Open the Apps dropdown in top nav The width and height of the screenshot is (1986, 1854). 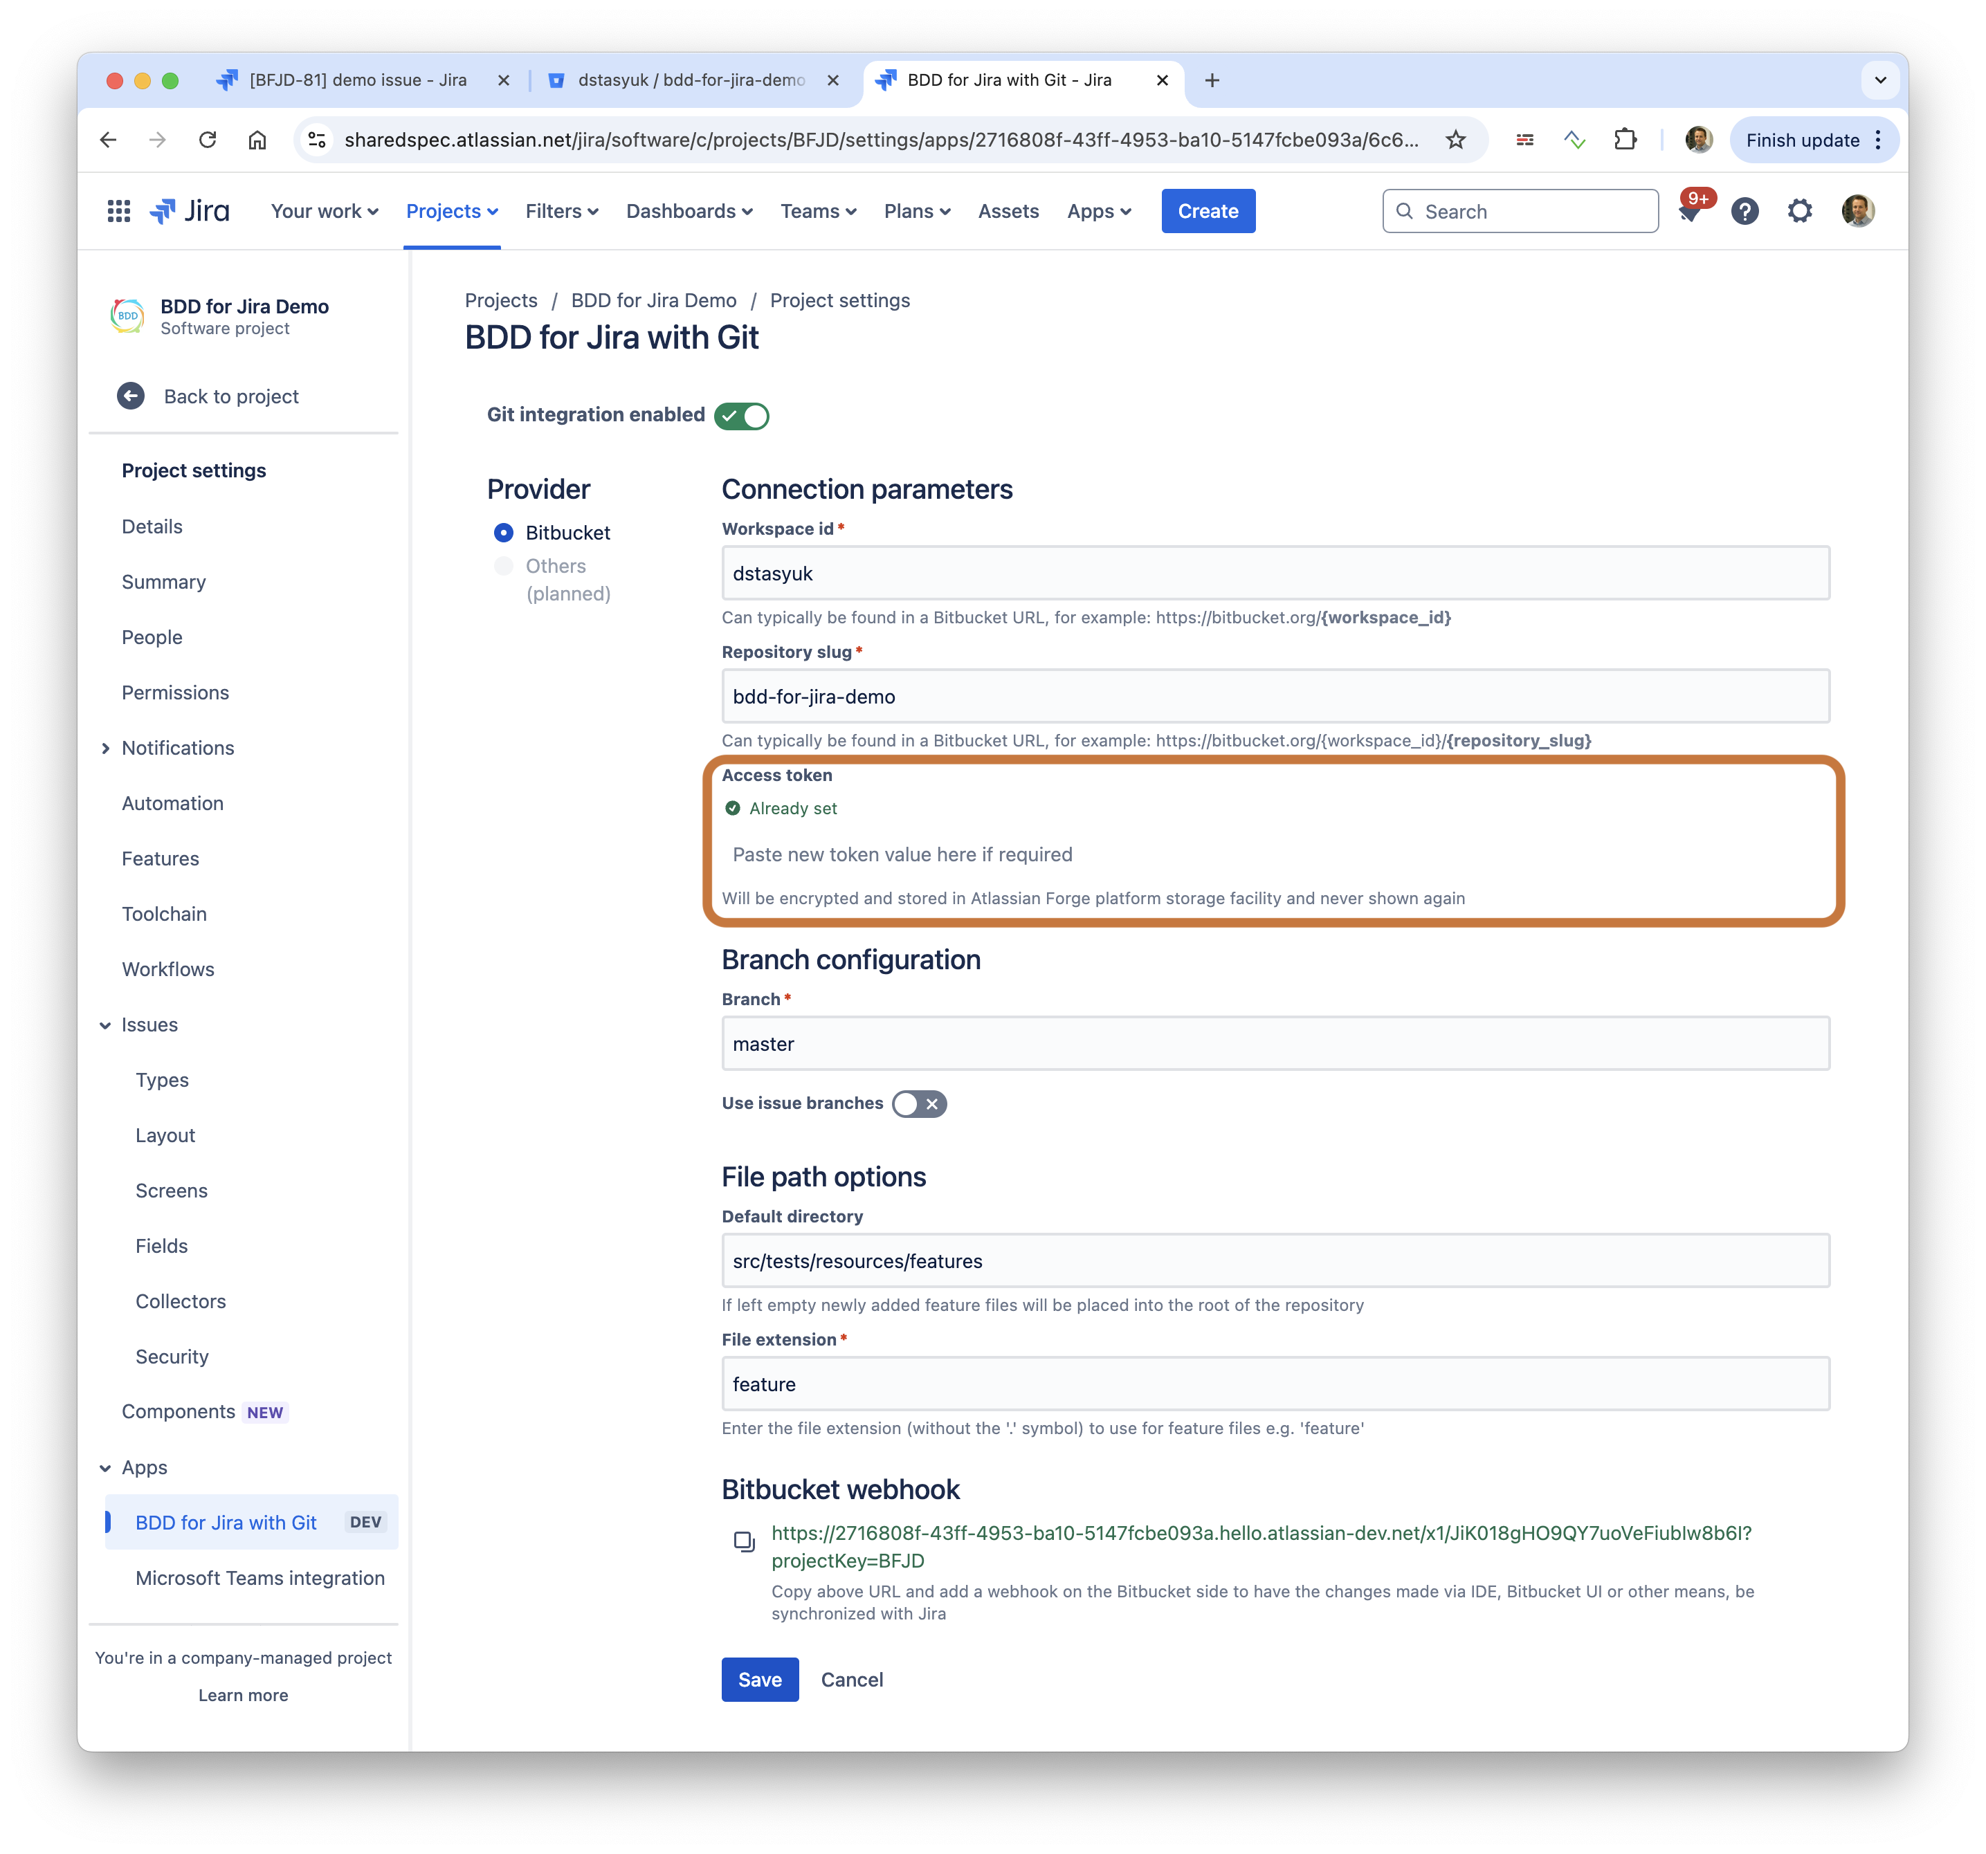[x=1099, y=211]
